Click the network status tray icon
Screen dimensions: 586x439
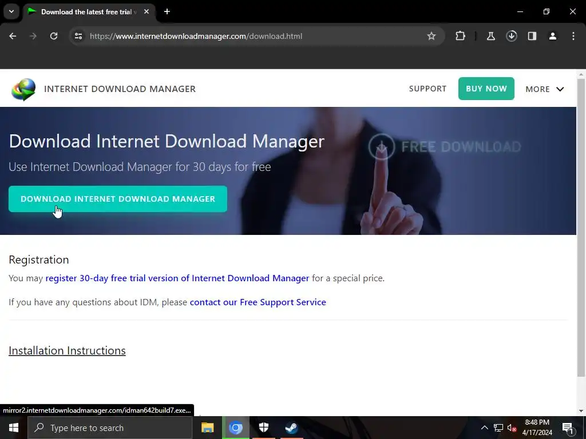[x=498, y=428]
